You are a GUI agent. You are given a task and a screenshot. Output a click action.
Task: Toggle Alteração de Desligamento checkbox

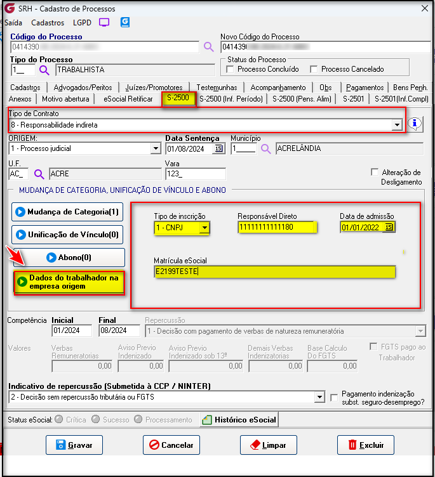point(375,172)
